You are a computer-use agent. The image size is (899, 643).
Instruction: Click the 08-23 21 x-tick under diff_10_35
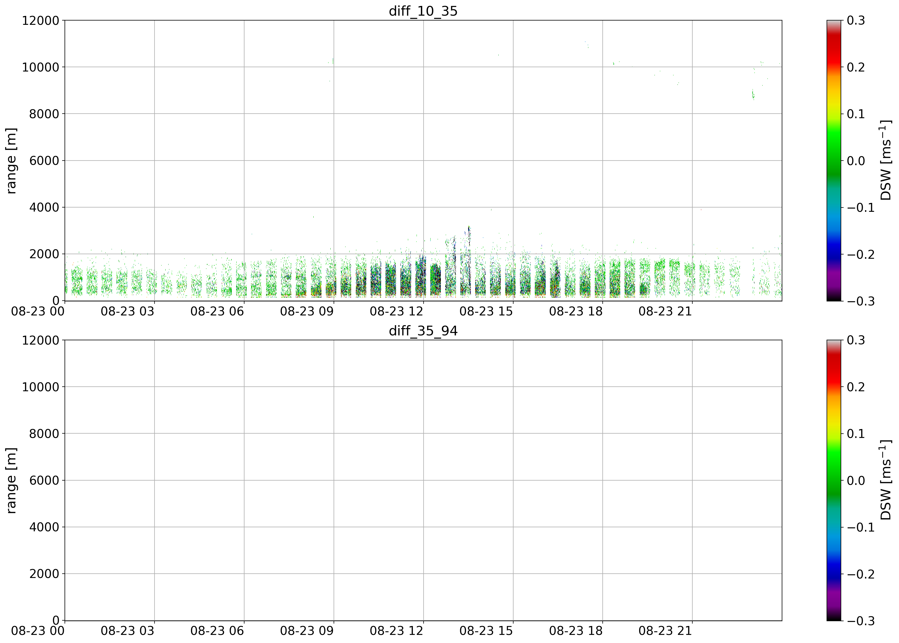click(665, 311)
